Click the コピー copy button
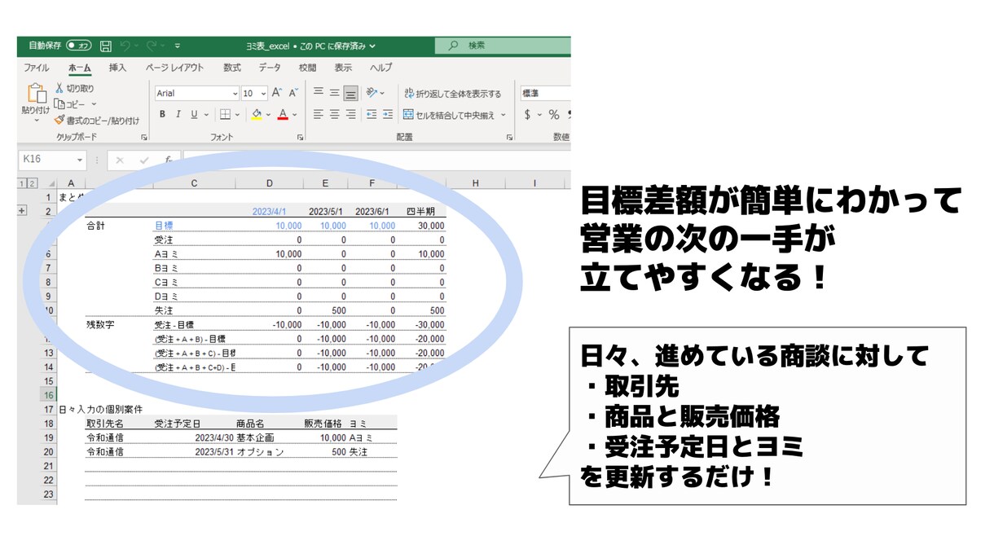 pyautogui.click(x=71, y=104)
